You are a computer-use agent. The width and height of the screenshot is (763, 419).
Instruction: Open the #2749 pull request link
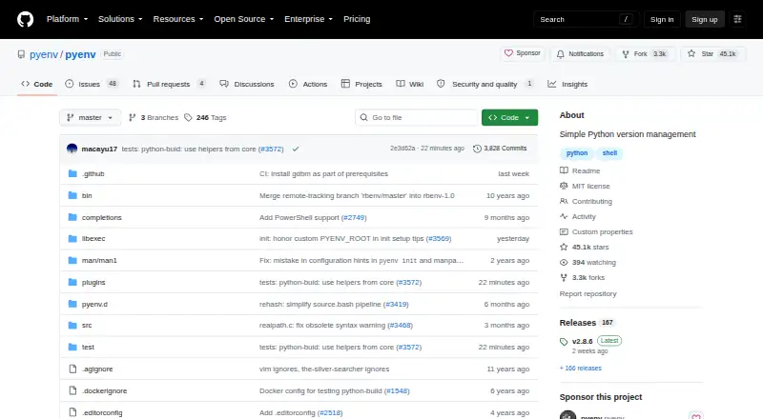tap(354, 217)
